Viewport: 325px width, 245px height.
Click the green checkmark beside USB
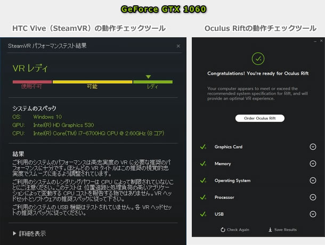coord(203,214)
